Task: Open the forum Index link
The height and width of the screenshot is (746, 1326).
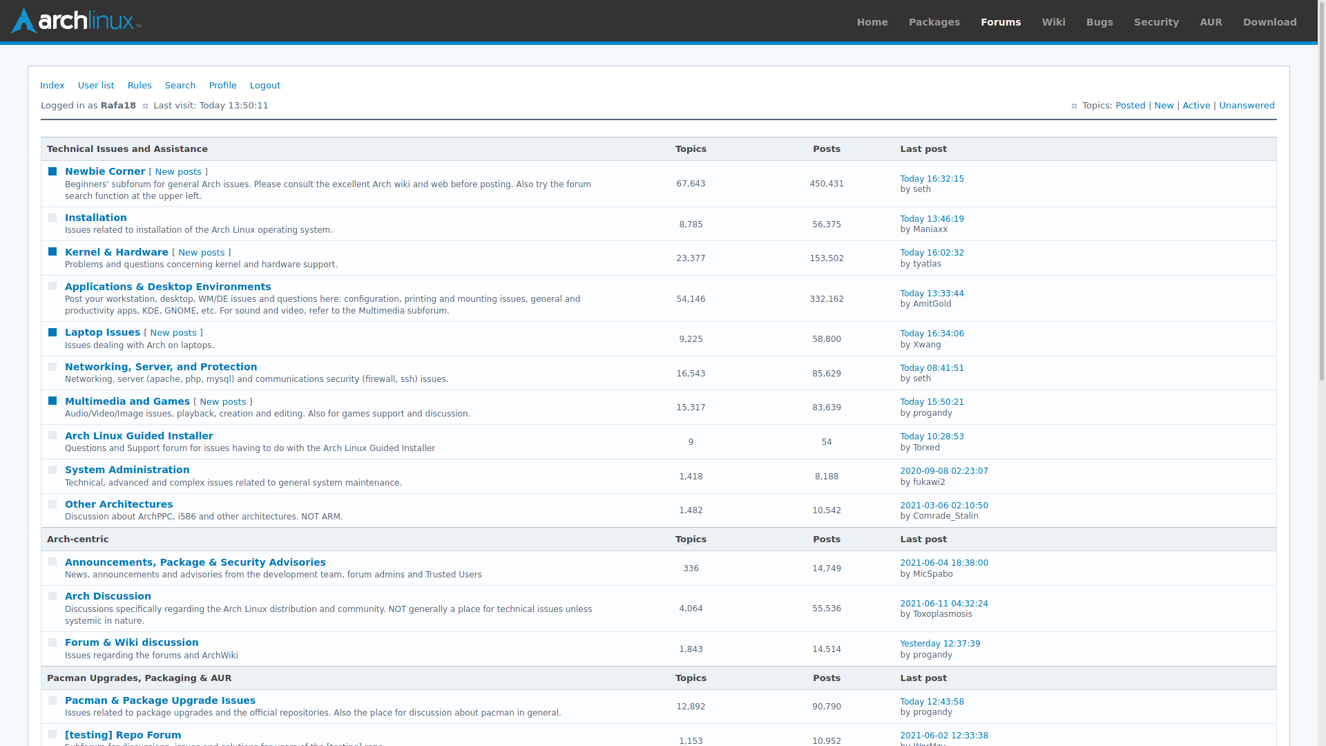Action: coord(52,86)
